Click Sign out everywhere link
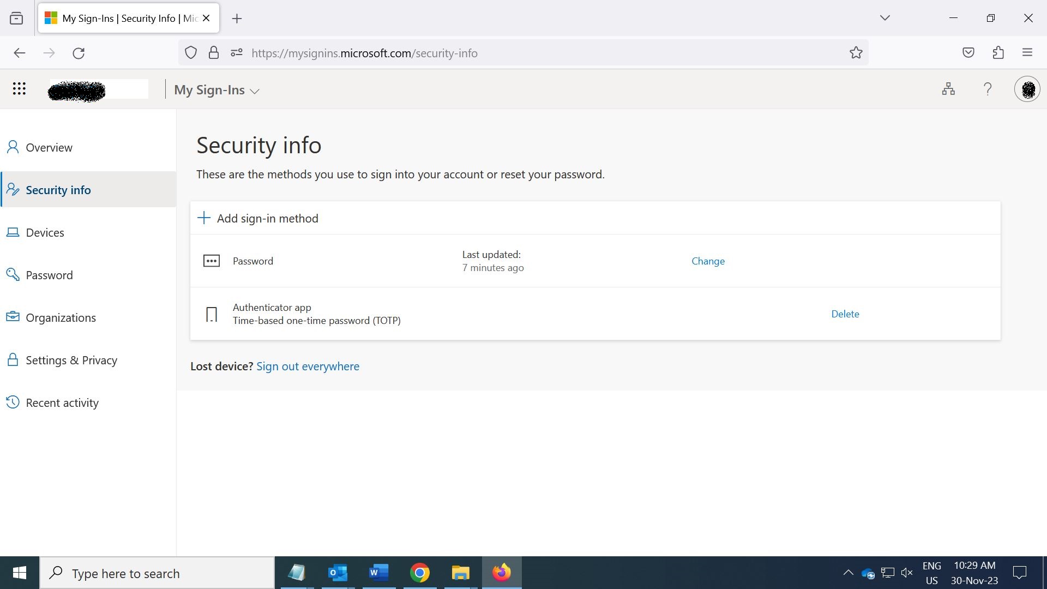Screen dimensions: 1047x589 pos(308,366)
